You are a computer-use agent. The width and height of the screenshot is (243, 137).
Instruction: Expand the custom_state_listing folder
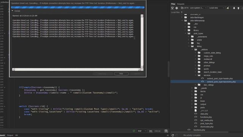click(196, 53)
